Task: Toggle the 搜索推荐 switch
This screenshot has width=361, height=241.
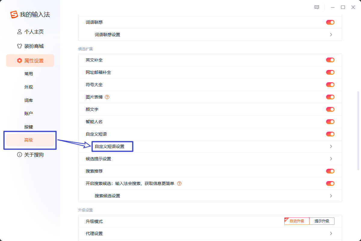Action: [x=330, y=171]
